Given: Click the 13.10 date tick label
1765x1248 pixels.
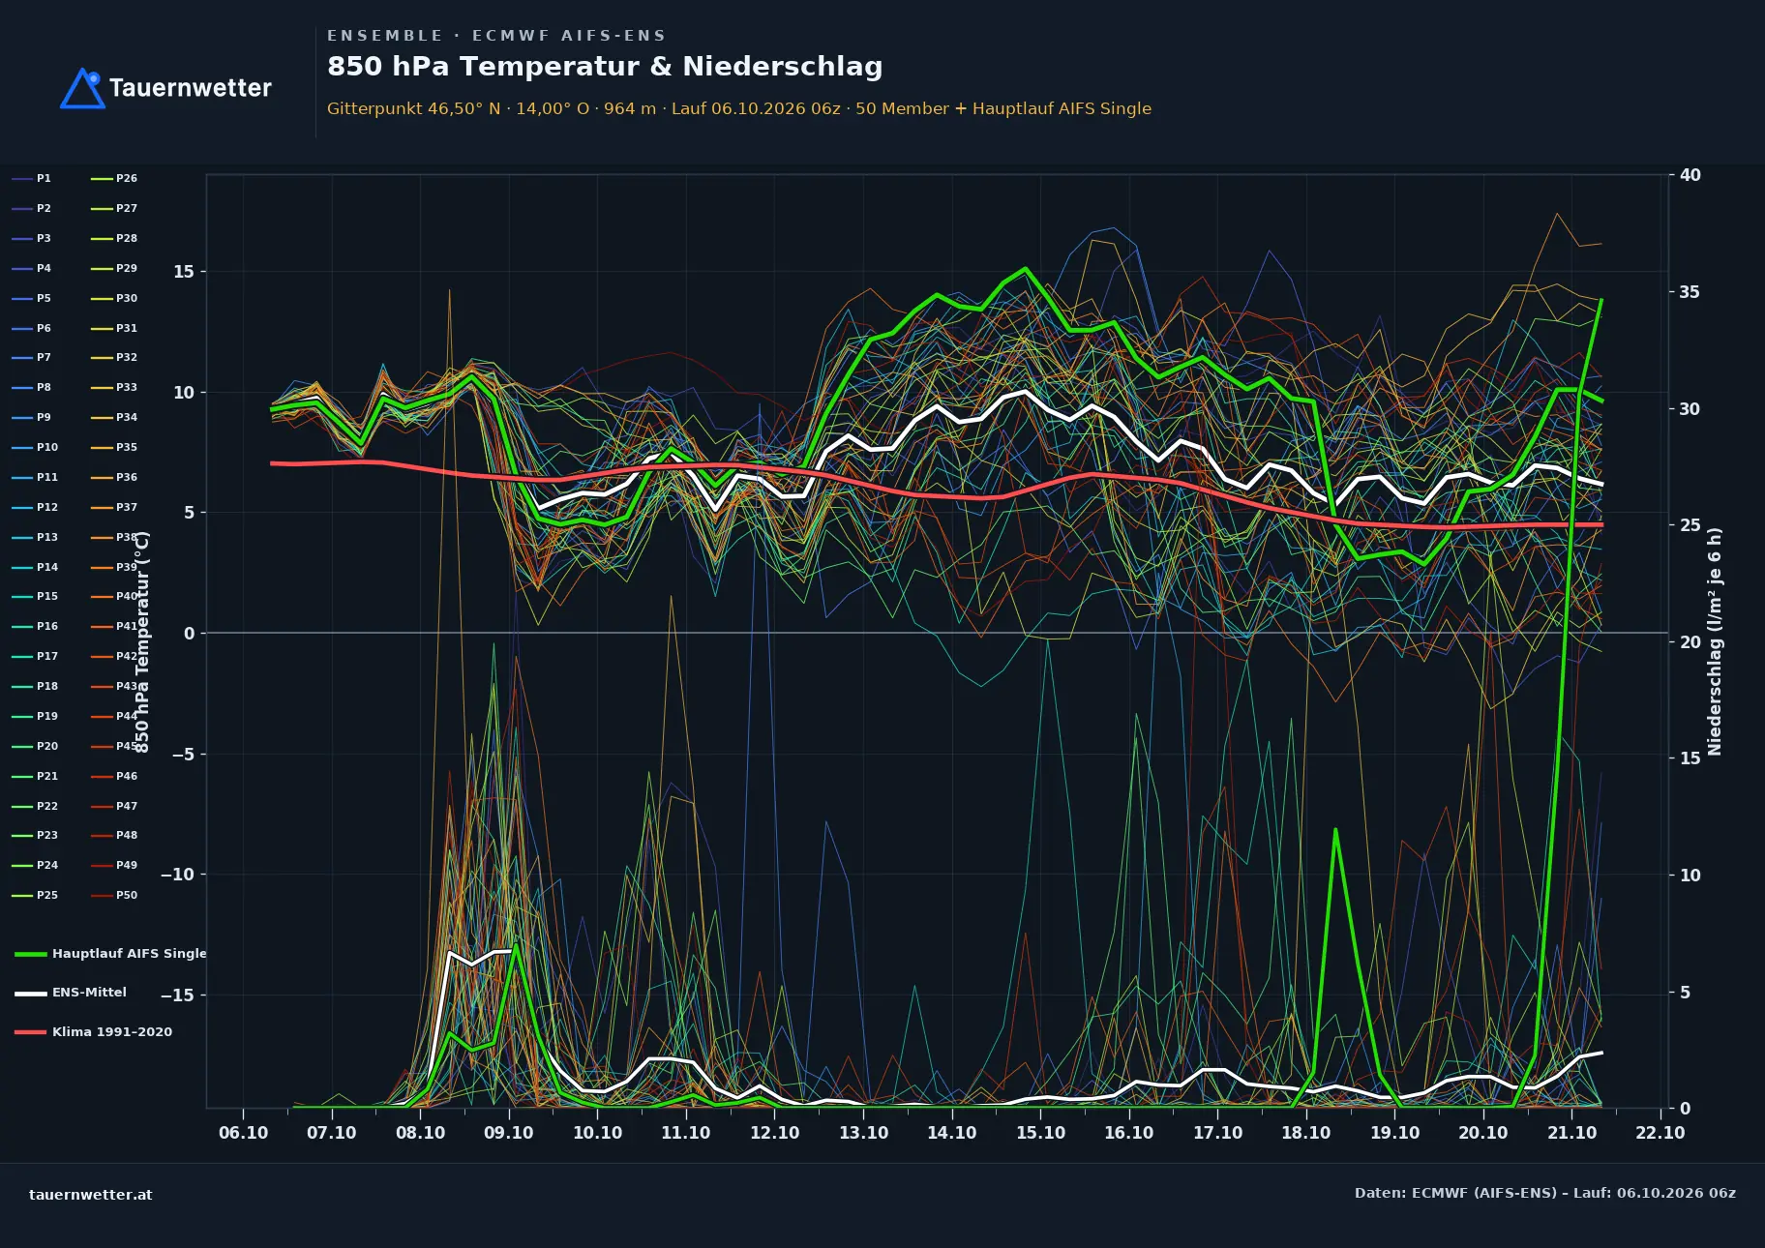Looking at the screenshot, I should point(863,1133).
